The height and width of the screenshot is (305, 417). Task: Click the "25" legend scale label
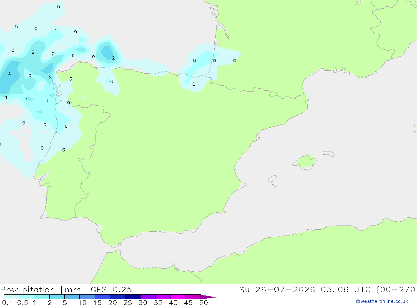pos(128,303)
